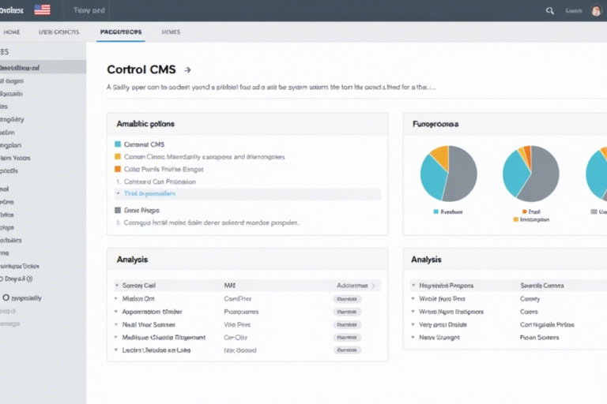Switch to the HOME tab

pyautogui.click(x=12, y=32)
